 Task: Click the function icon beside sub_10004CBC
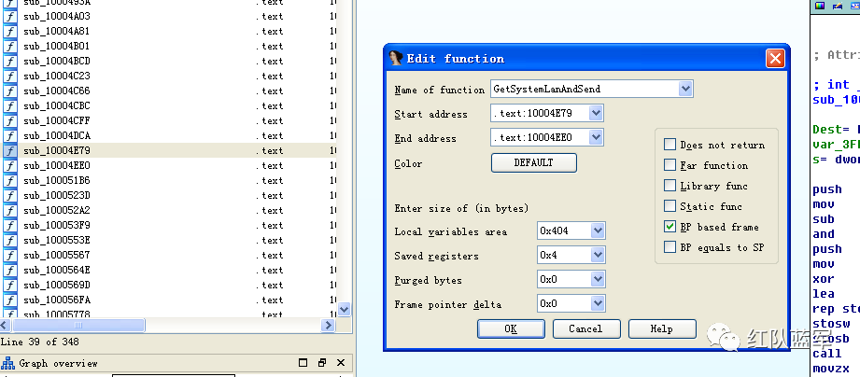(x=10, y=105)
